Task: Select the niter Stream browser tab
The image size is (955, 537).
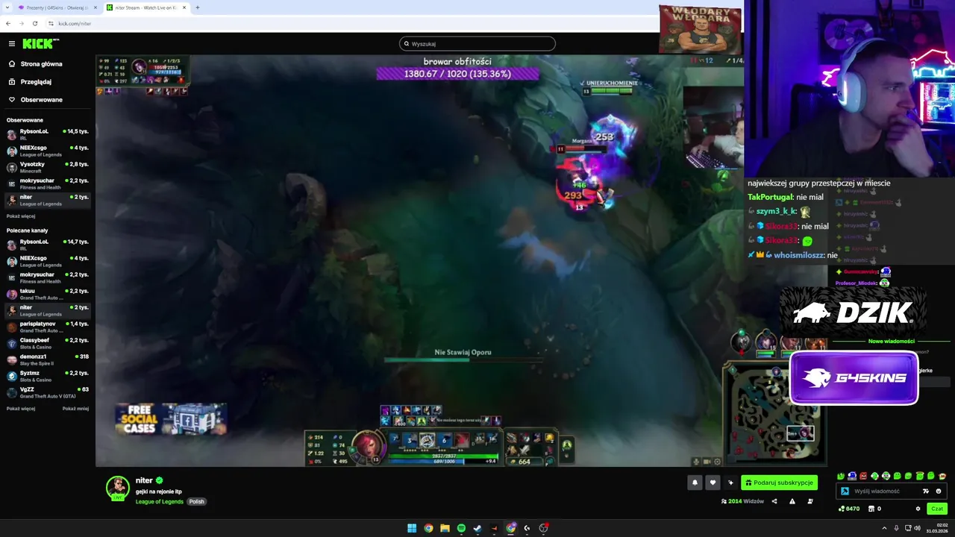Action: 146,7
